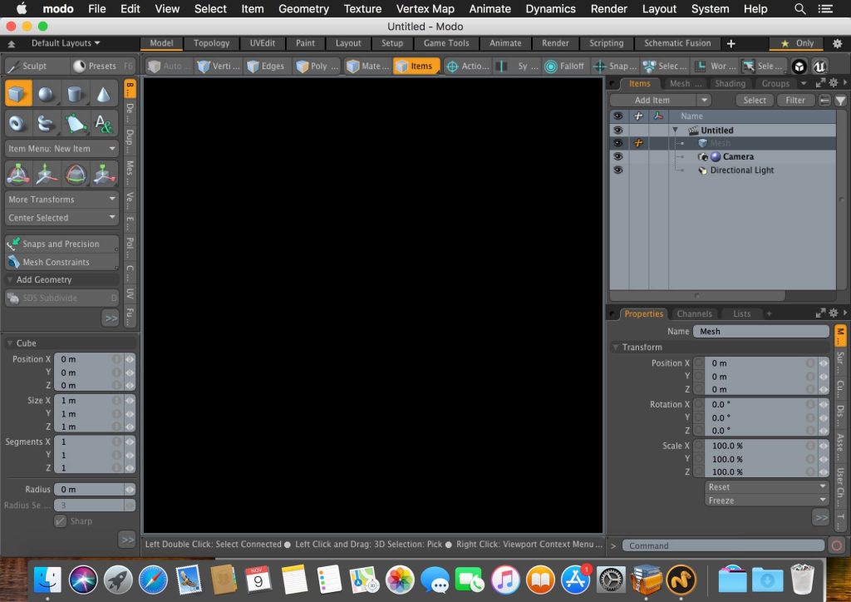Open the Geometry menu
The width and height of the screenshot is (851, 602).
coord(303,8)
